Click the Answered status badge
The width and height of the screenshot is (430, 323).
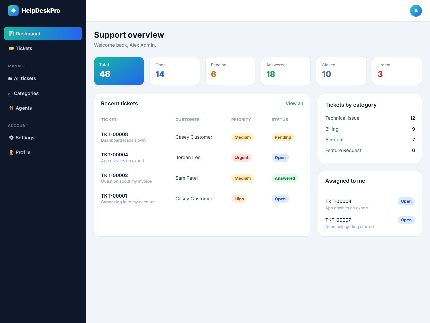(x=285, y=178)
